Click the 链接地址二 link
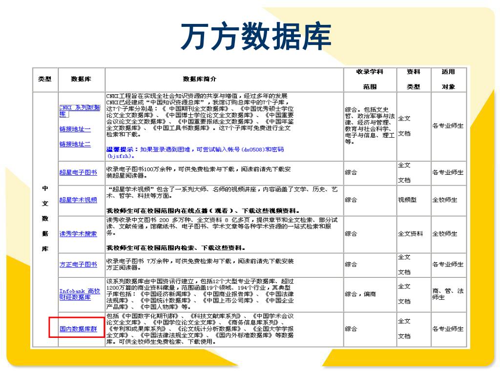Image resolution: width=500 pixels, height=375 pixels. click(x=75, y=144)
